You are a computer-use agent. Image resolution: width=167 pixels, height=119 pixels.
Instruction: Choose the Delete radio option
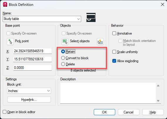[63, 64]
